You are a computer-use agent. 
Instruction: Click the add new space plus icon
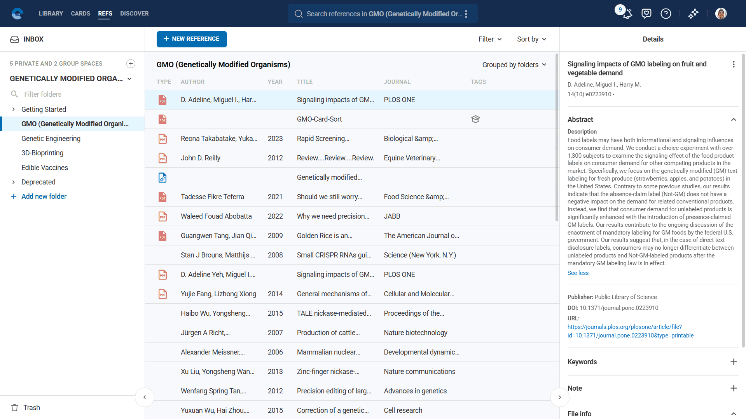(x=131, y=64)
